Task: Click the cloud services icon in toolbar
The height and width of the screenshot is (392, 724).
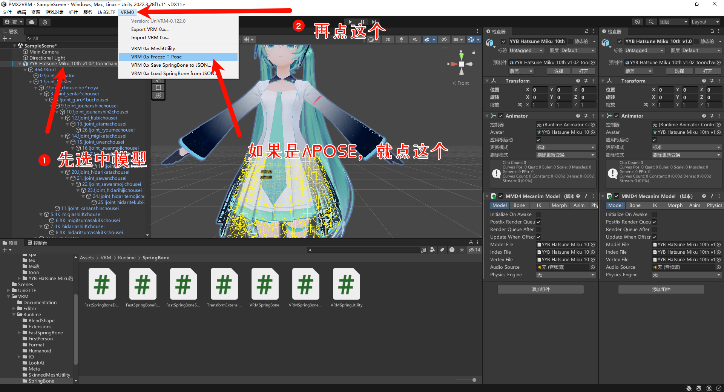Action: (32, 22)
